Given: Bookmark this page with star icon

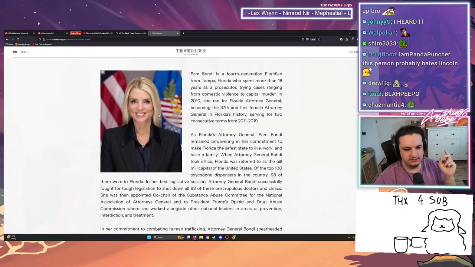Looking at the screenshot, I should (x=319, y=39).
